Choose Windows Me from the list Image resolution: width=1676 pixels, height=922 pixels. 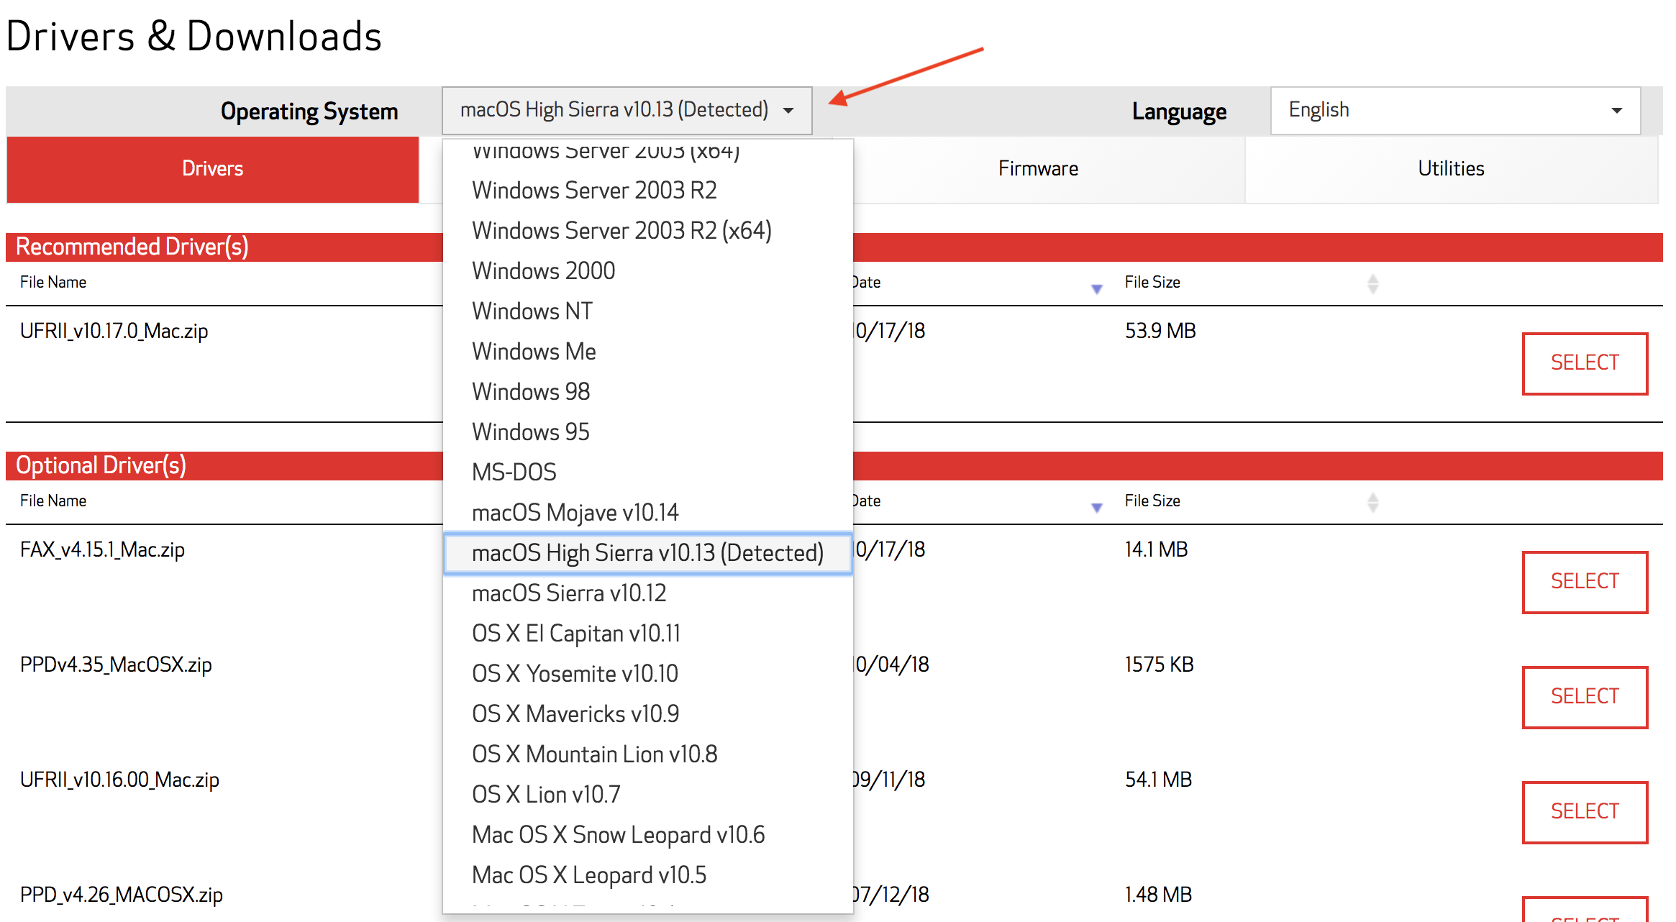[x=647, y=352]
